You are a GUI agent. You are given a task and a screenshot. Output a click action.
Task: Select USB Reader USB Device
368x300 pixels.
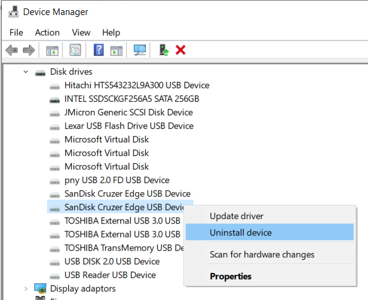[110, 275]
